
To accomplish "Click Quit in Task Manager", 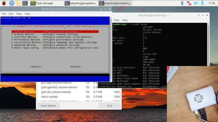I will 109,106.
